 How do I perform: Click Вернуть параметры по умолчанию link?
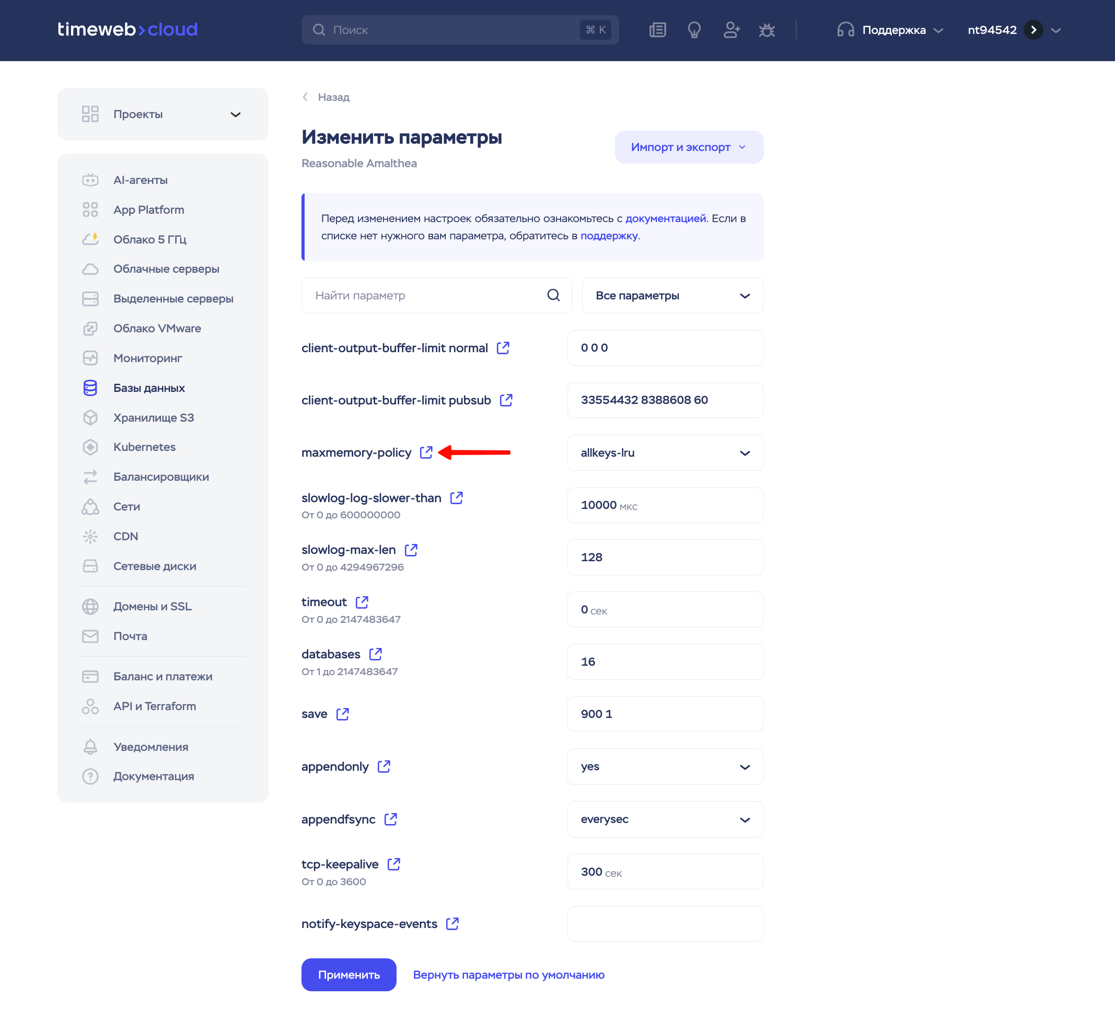509,975
